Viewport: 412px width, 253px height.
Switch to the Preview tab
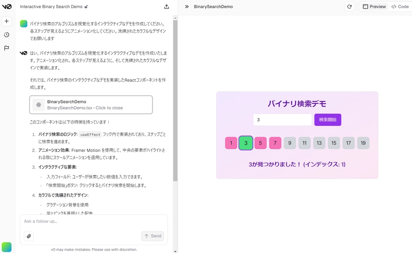[x=375, y=6]
